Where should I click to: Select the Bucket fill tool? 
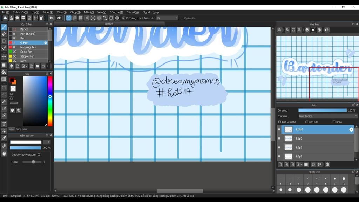coord(4,72)
